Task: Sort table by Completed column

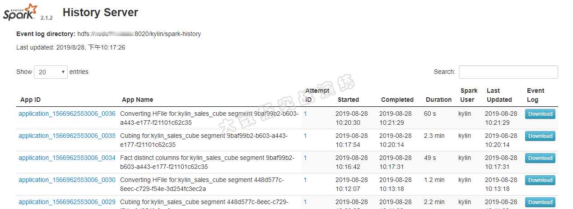Action: pos(397,100)
